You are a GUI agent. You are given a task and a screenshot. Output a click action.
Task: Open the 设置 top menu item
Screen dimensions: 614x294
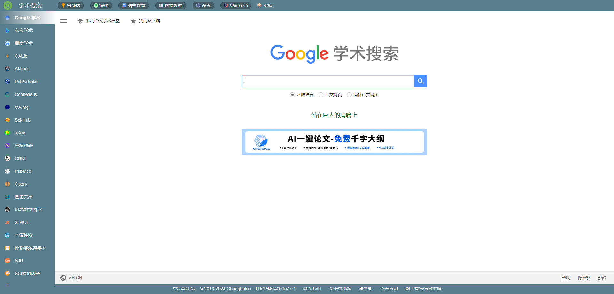[x=203, y=5]
